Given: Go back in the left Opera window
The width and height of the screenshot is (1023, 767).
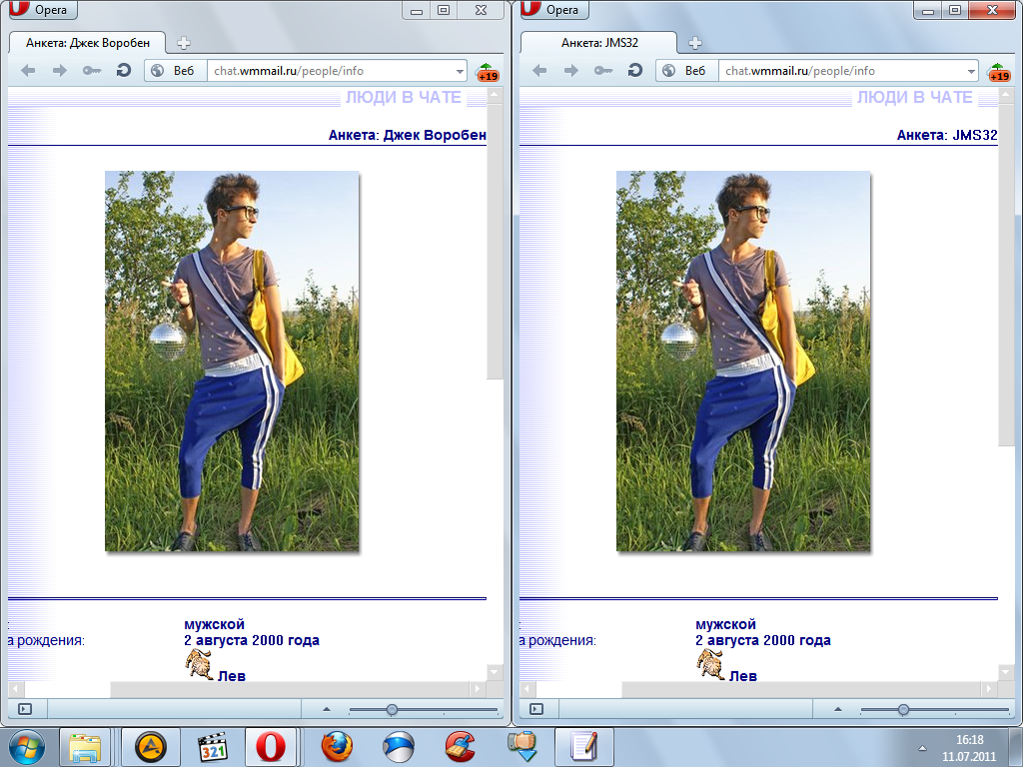Looking at the screenshot, I should pos(28,71).
